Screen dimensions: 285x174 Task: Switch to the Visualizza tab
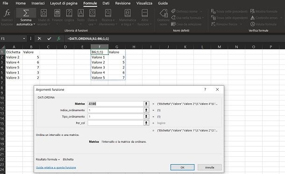click(144, 3)
